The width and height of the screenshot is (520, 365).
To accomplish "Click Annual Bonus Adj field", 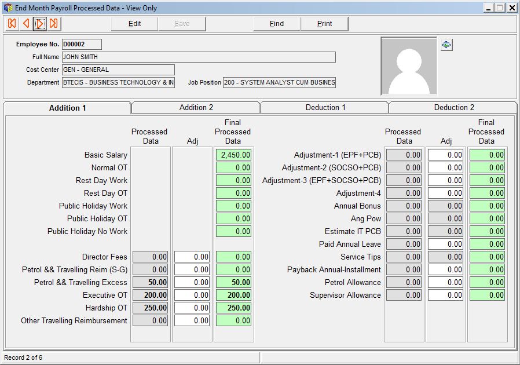I will 445,206.
